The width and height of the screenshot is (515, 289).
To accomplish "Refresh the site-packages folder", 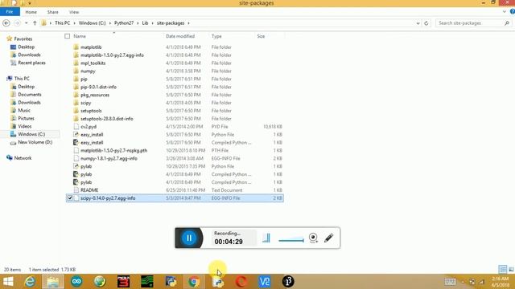I will [426, 23].
